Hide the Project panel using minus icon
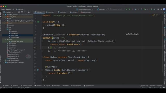This screenshot has width=166, height=93. (x=32, y=12)
